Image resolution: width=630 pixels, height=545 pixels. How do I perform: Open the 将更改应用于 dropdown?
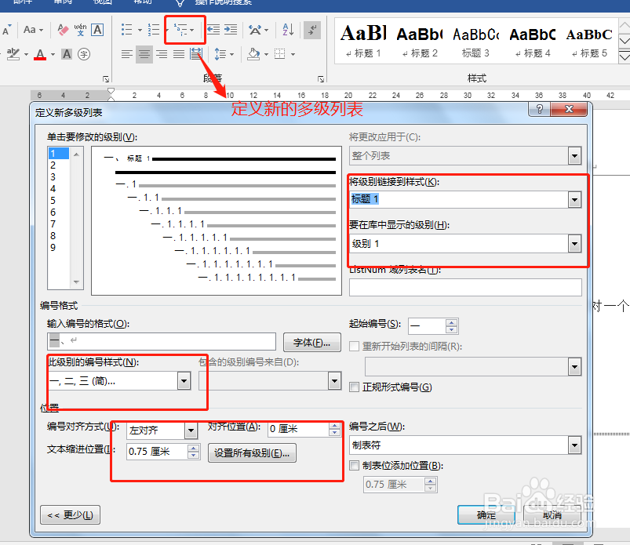(x=574, y=156)
